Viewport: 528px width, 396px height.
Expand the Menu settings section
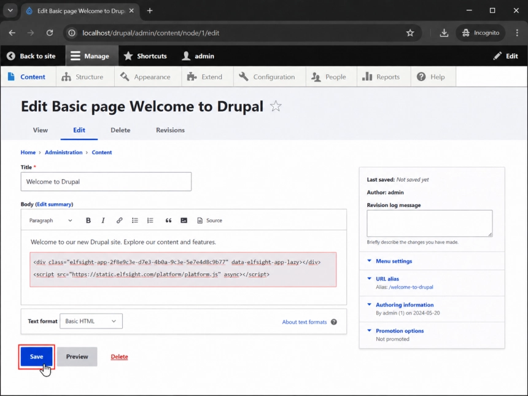coord(394,261)
